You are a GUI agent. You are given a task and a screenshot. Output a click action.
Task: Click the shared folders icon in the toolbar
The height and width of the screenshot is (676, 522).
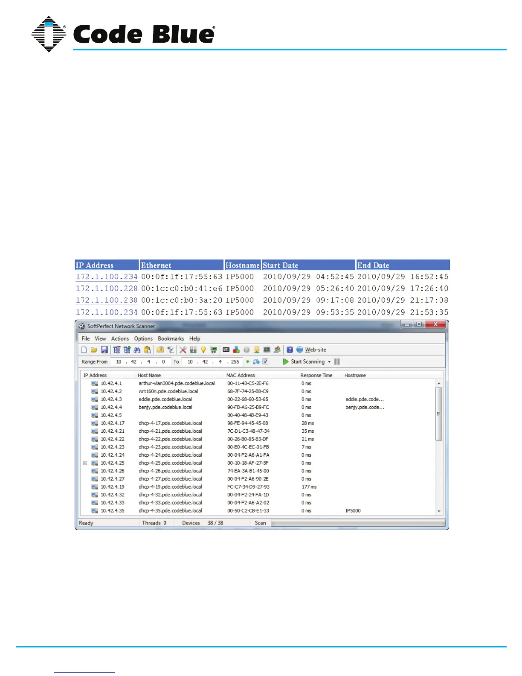[160, 350]
